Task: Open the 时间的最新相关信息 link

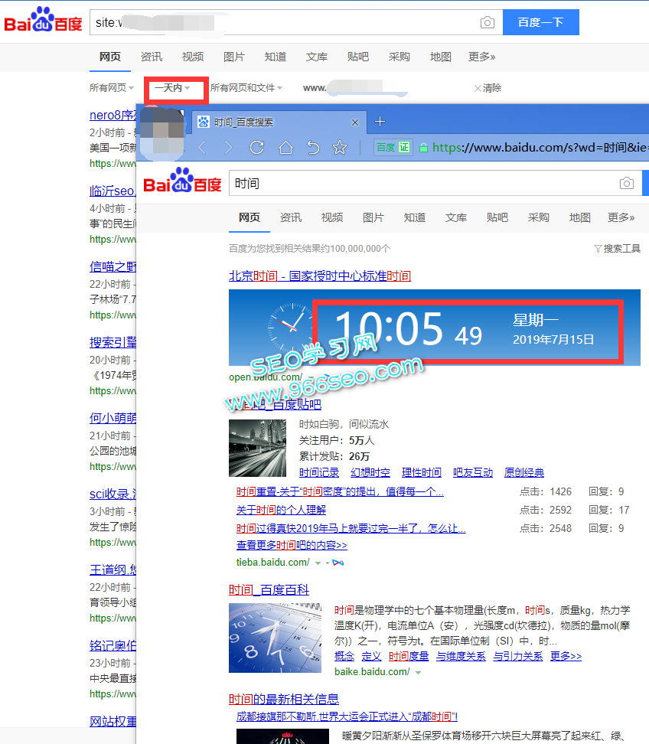Action: pos(284,700)
